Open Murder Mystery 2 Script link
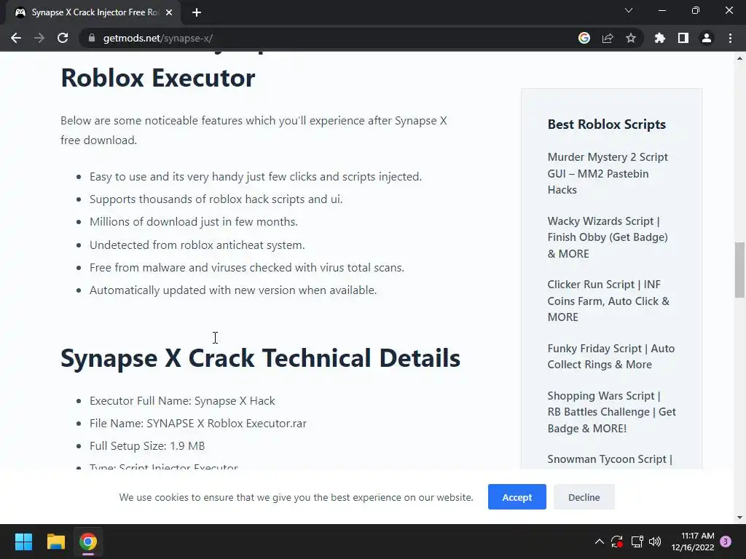 pos(608,173)
